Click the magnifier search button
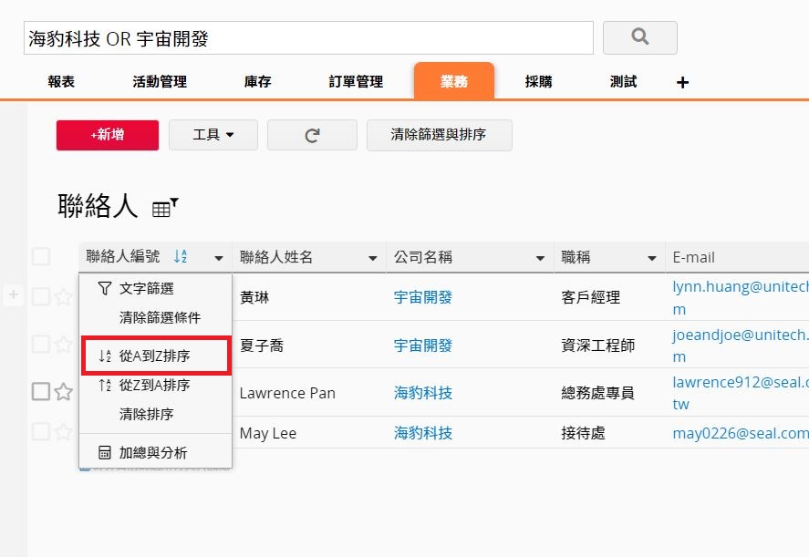Viewport: 809px width, 557px height. pyautogui.click(x=639, y=37)
